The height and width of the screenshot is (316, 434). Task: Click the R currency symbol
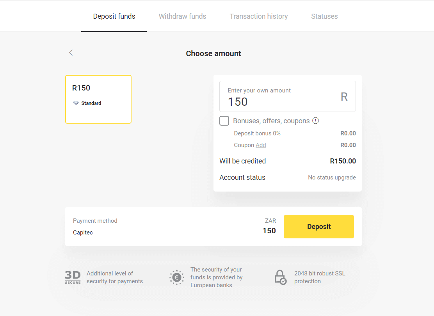click(344, 97)
